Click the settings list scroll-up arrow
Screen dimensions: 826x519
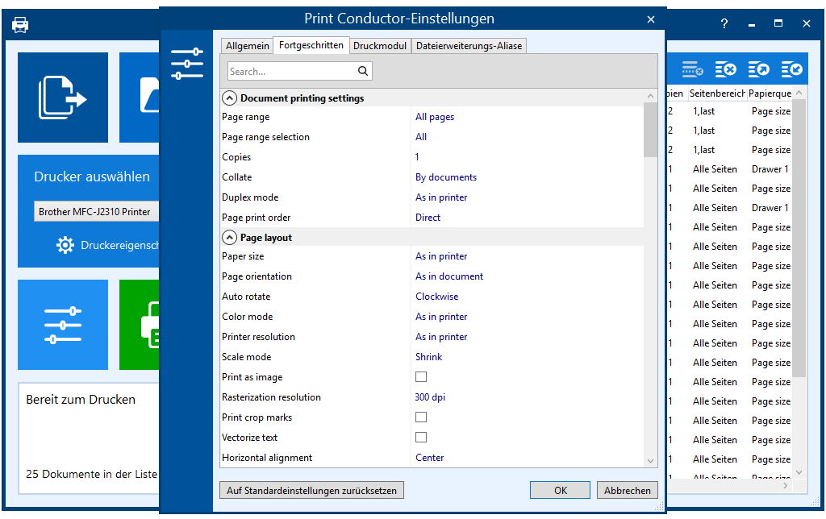point(651,96)
